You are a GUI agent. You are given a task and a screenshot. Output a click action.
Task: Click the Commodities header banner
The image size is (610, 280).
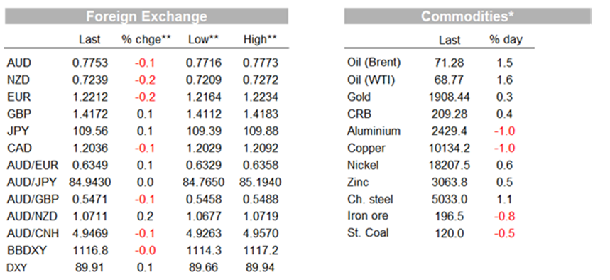pyautogui.click(x=467, y=16)
